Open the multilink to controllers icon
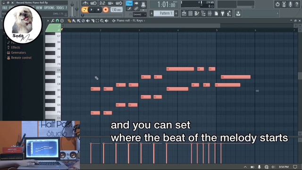The width and height of the screenshot is (302, 170). pyautogui.click(x=143, y=5)
